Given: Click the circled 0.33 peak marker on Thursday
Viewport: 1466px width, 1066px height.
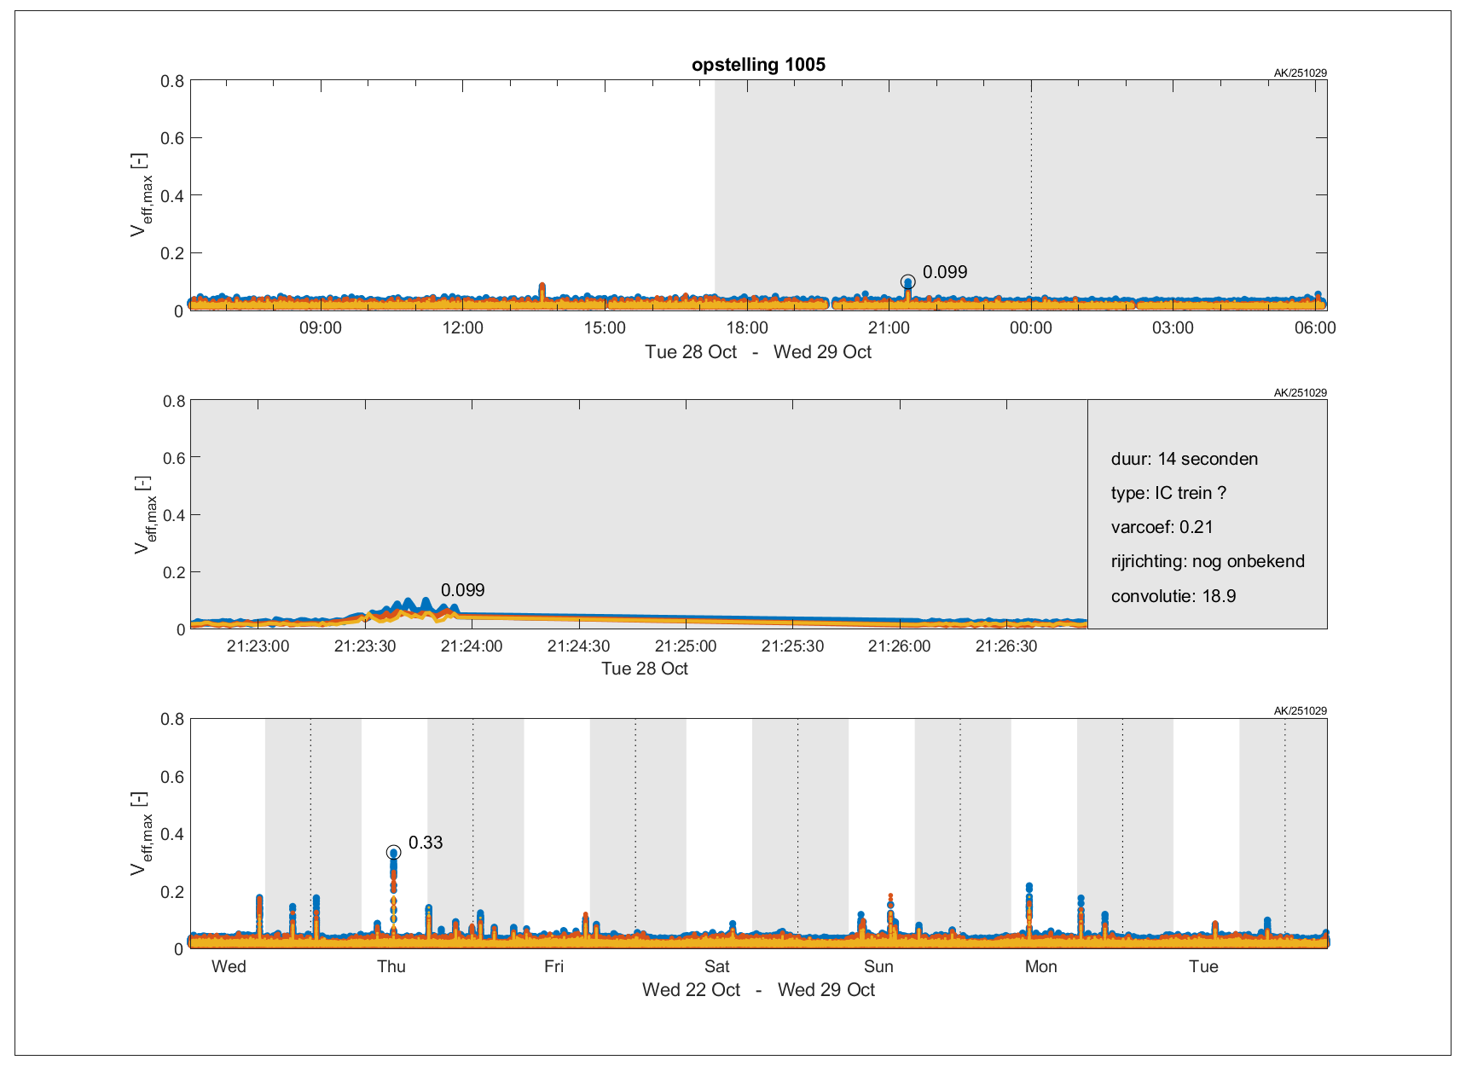Looking at the screenshot, I should [393, 853].
